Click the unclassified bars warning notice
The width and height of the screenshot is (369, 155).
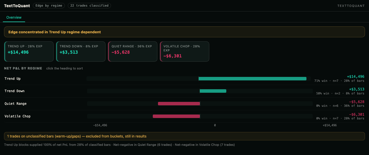184,136
